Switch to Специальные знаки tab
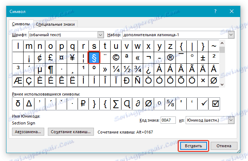This screenshot has height=161, width=248. (x=55, y=24)
